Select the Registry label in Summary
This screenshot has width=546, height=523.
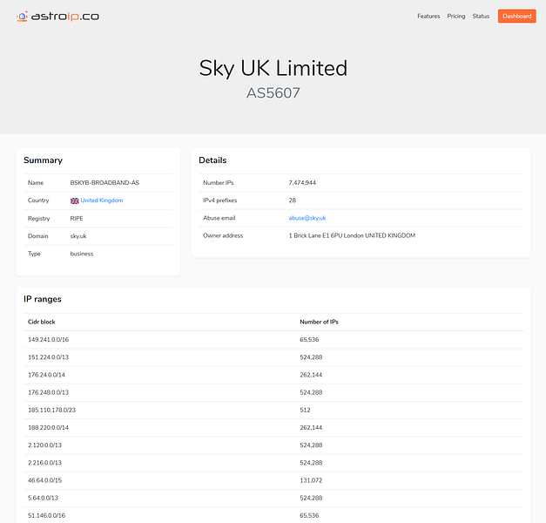[x=38, y=218]
